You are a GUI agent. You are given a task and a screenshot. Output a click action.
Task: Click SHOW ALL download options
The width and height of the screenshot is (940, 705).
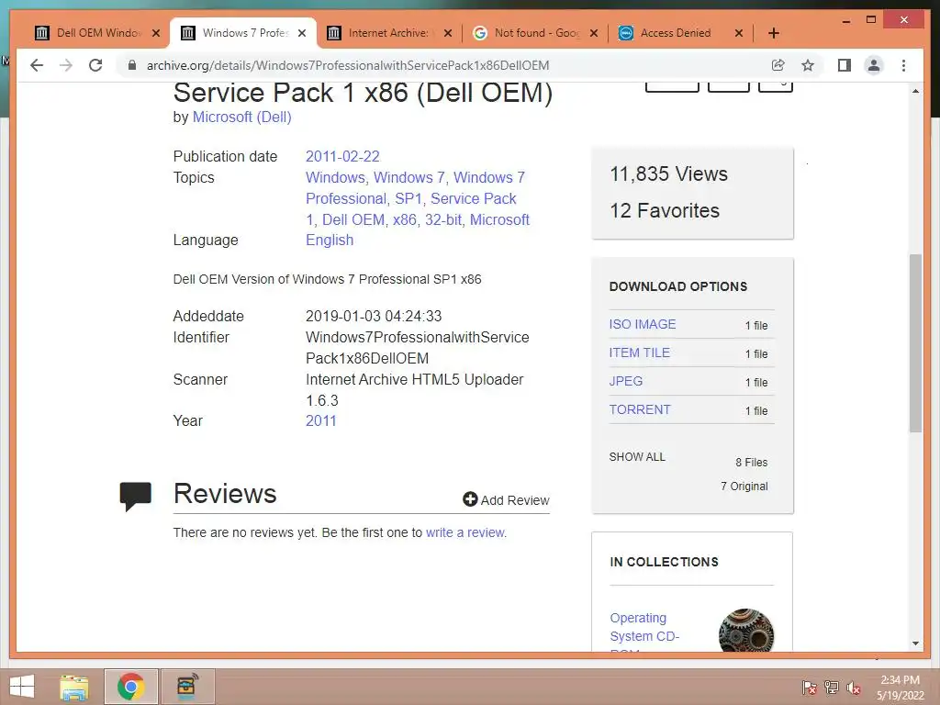(637, 457)
